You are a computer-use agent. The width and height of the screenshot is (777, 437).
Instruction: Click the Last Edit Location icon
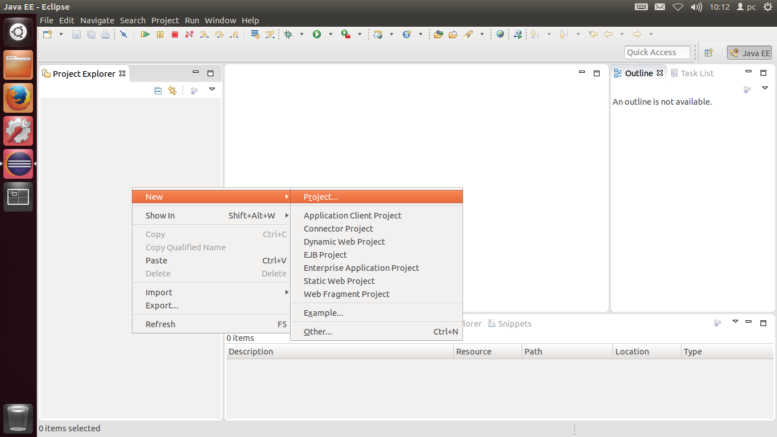(x=593, y=34)
